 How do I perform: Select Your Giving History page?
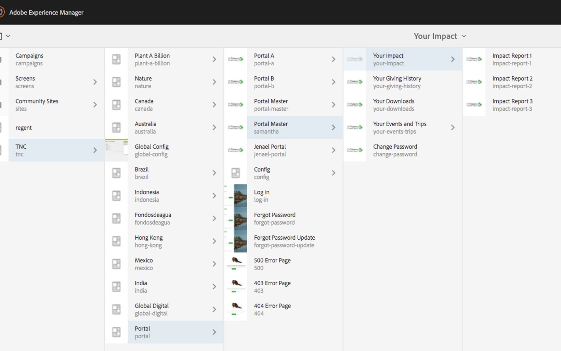tap(397, 82)
